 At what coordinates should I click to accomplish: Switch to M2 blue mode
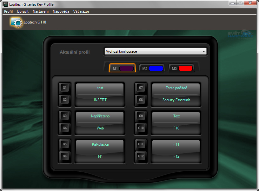[152, 68]
